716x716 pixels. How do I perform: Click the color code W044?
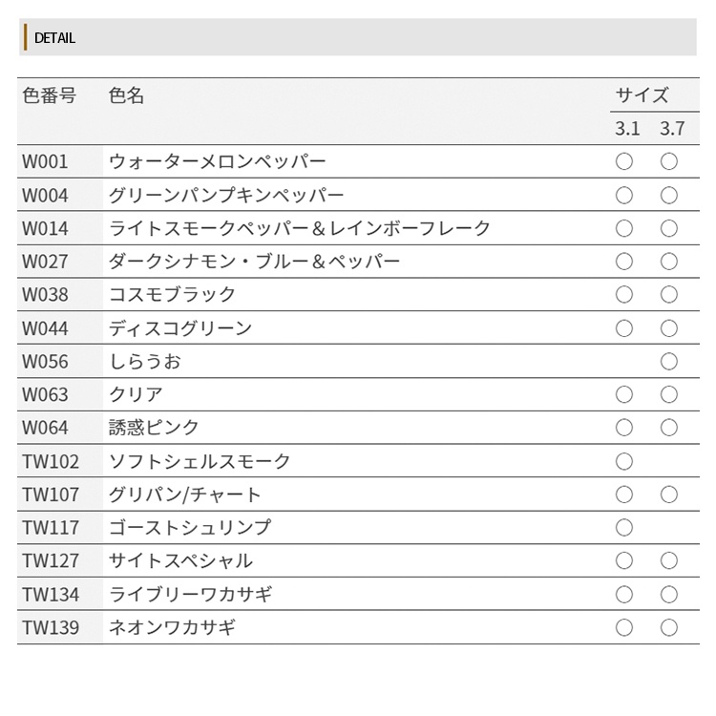pyautogui.click(x=46, y=327)
